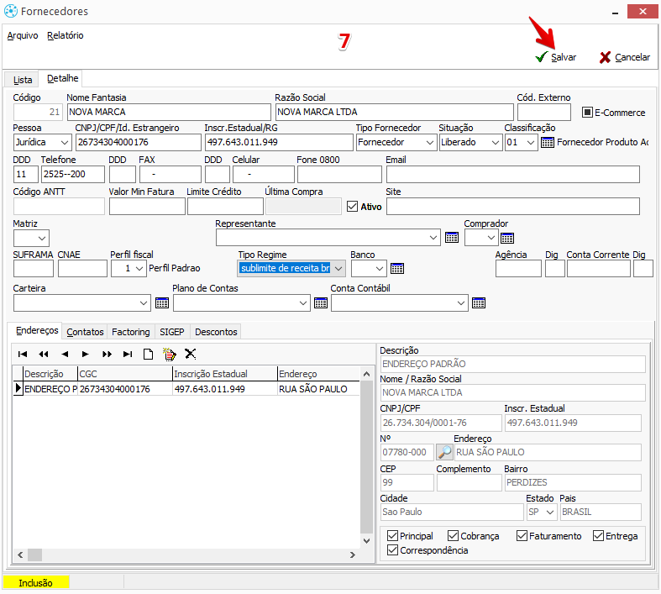The height and width of the screenshot is (594, 661).
Task: Click the address grid horizontal scrollbar thumb
Action: 34,555
